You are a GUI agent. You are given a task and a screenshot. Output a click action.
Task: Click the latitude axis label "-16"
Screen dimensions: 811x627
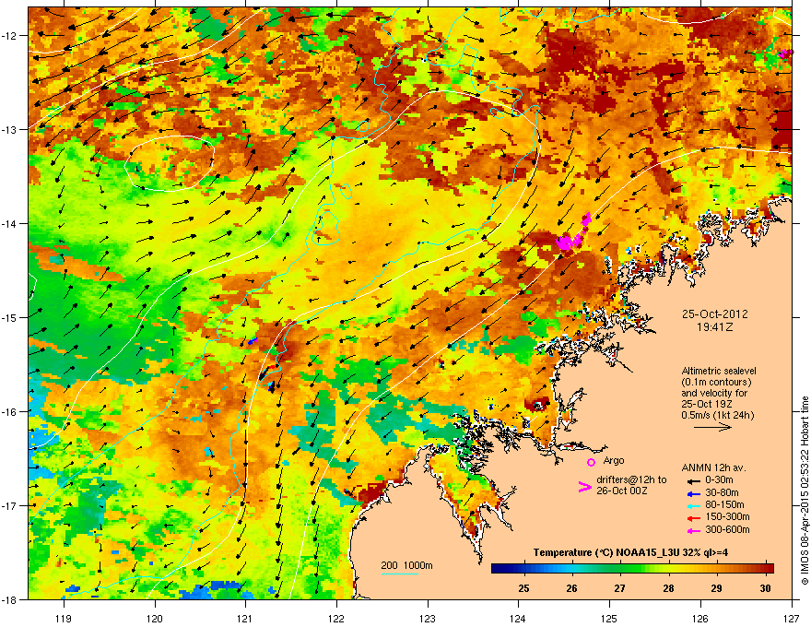(x=9, y=412)
